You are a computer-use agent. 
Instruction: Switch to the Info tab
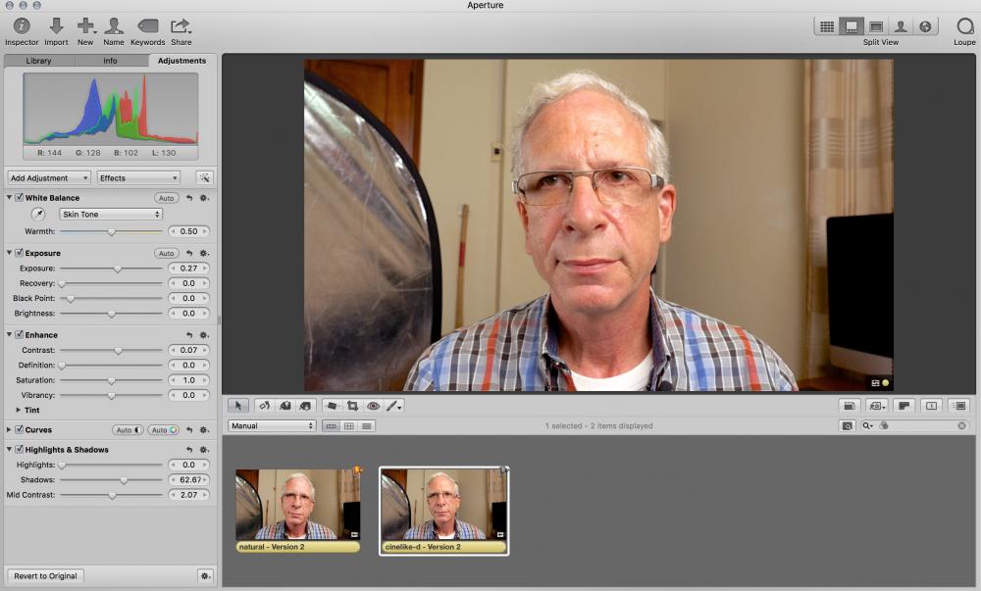point(110,61)
